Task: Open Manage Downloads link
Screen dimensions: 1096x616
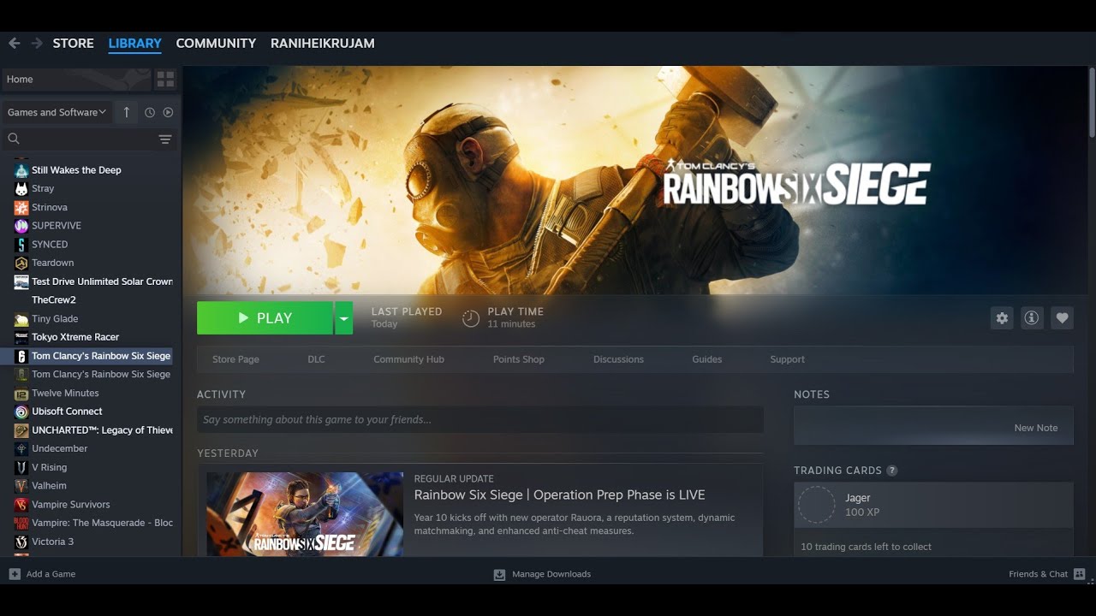Action: (551, 574)
